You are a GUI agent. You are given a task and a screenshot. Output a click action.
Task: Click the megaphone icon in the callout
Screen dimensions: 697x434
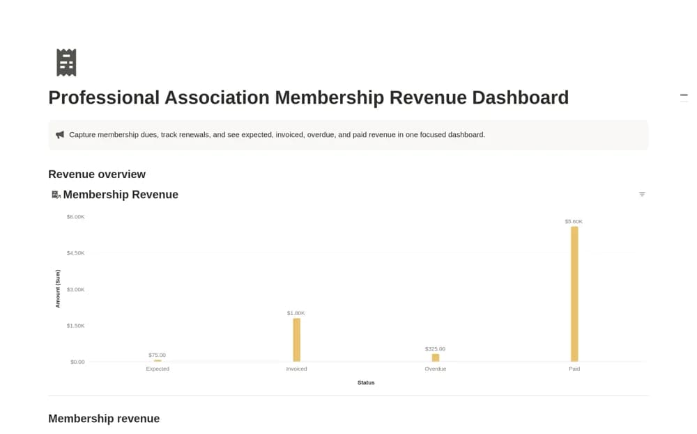[59, 134]
